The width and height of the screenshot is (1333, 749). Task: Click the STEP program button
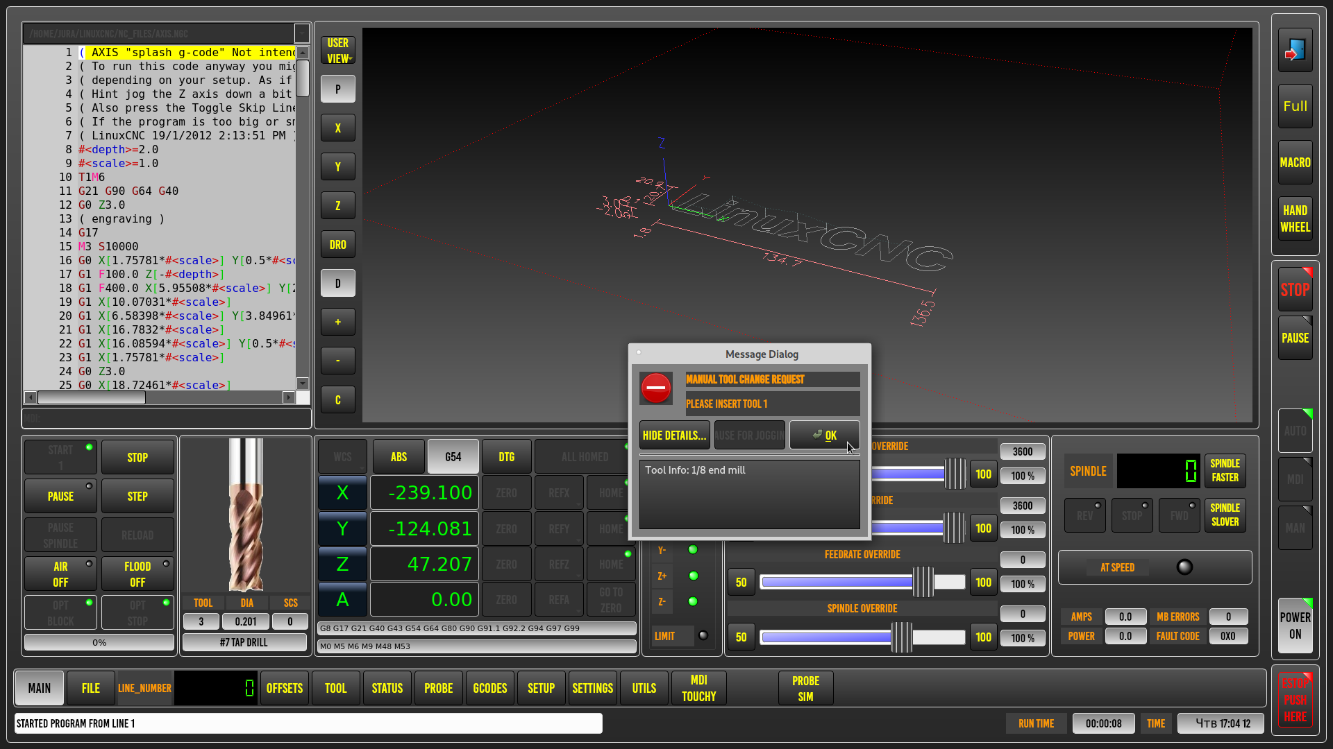click(137, 497)
